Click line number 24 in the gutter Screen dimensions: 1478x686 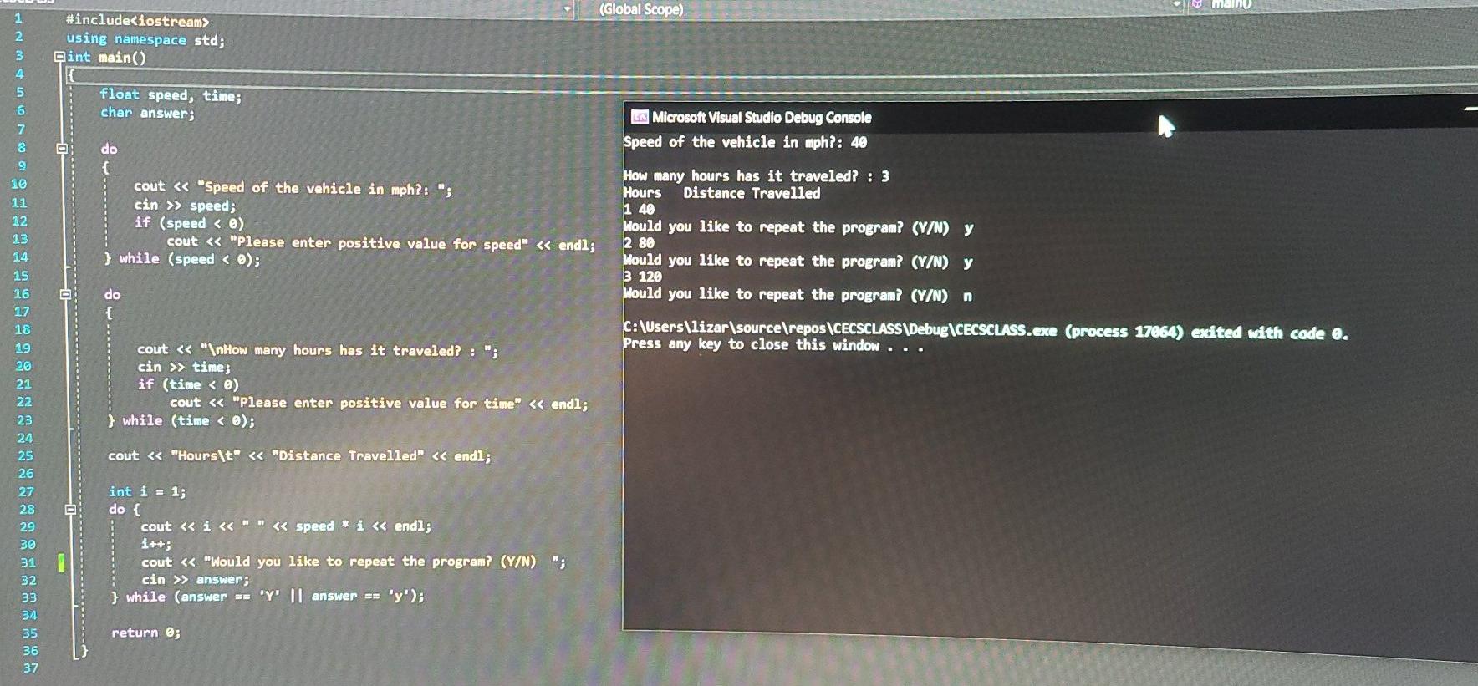(x=25, y=438)
